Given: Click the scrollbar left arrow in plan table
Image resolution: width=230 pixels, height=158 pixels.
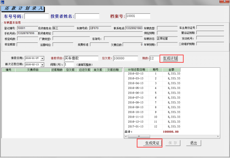Looking at the screenshot, I should pos(126,136).
